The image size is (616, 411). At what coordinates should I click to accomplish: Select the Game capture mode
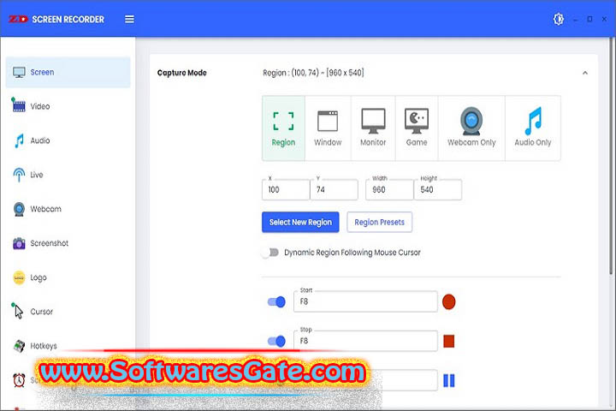[417, 128]
